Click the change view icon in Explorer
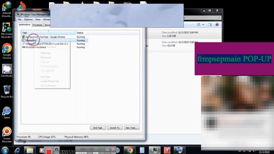This screenshot has width=274, height=154. [x=199, y=25]
